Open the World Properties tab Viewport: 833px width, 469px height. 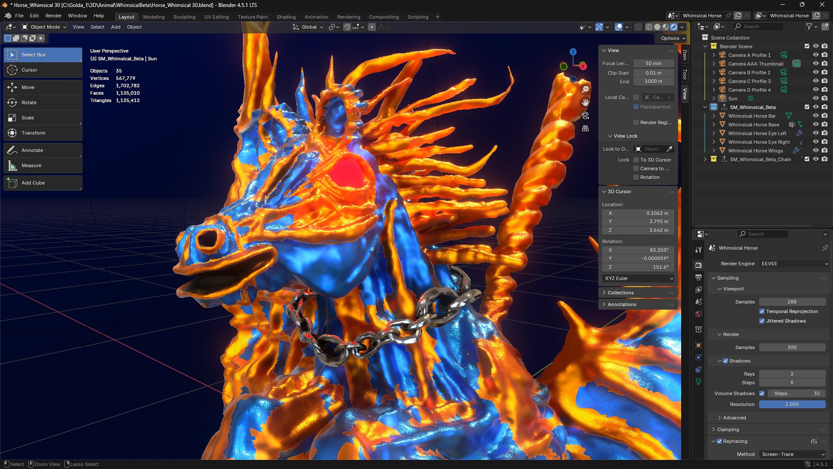[699, 314]
